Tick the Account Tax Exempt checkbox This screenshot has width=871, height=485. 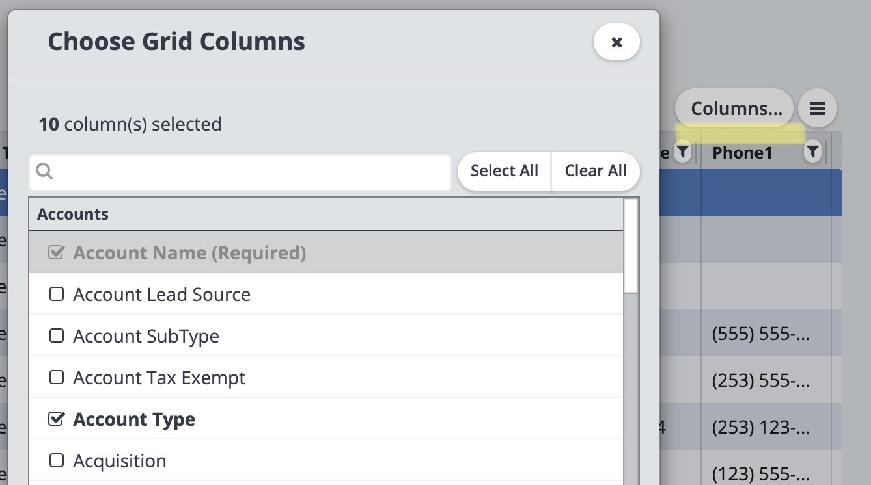tap(57, 378)
